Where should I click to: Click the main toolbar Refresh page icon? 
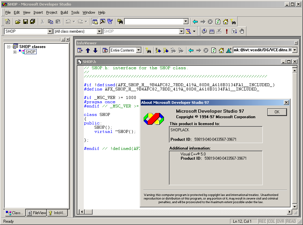click(x=218, y=22)
